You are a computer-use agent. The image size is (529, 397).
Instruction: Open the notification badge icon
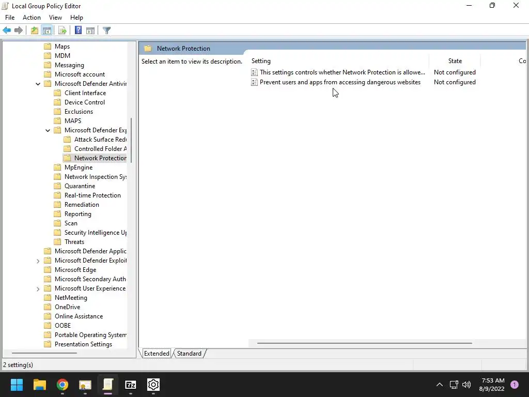515,385
